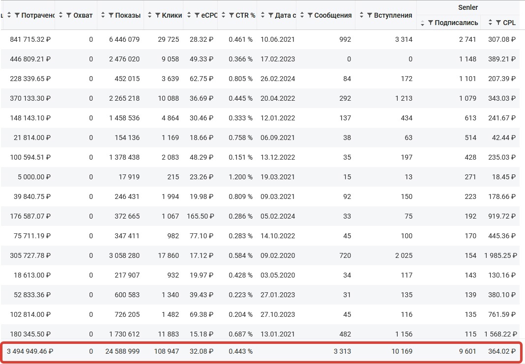Select row dated 05.02.2024
This screenshot has height=364, width=525.
pyautogui.click(x=260, y=216)
